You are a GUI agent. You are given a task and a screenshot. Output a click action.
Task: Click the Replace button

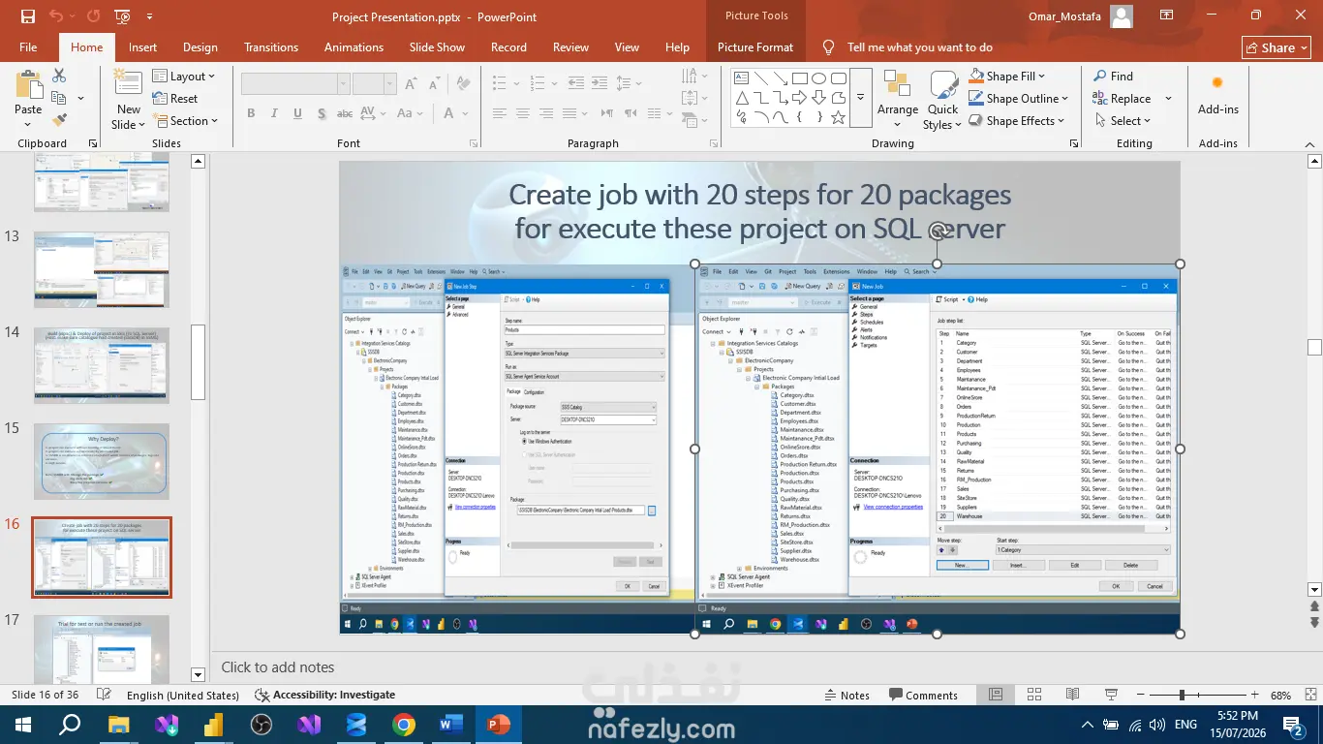tap(1122, 98)
